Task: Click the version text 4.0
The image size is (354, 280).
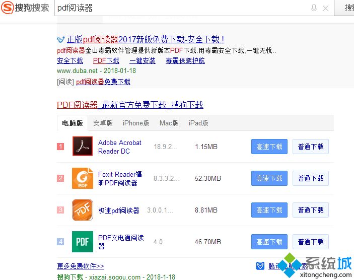Action: pos(158,242)
